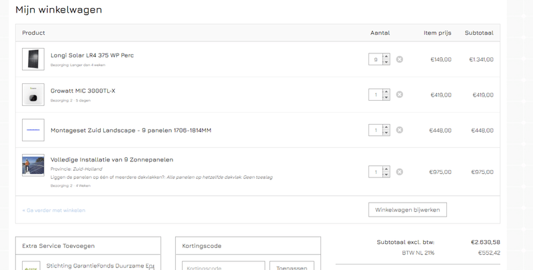Click quantity field for Montageset Zuid Landscape
This screenshot has width=533, height=270.
pyautogui.click(x=376, y=130)
